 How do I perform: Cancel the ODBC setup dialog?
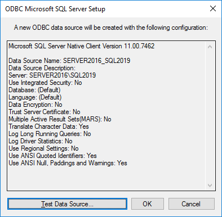click(x=191, y=204)
